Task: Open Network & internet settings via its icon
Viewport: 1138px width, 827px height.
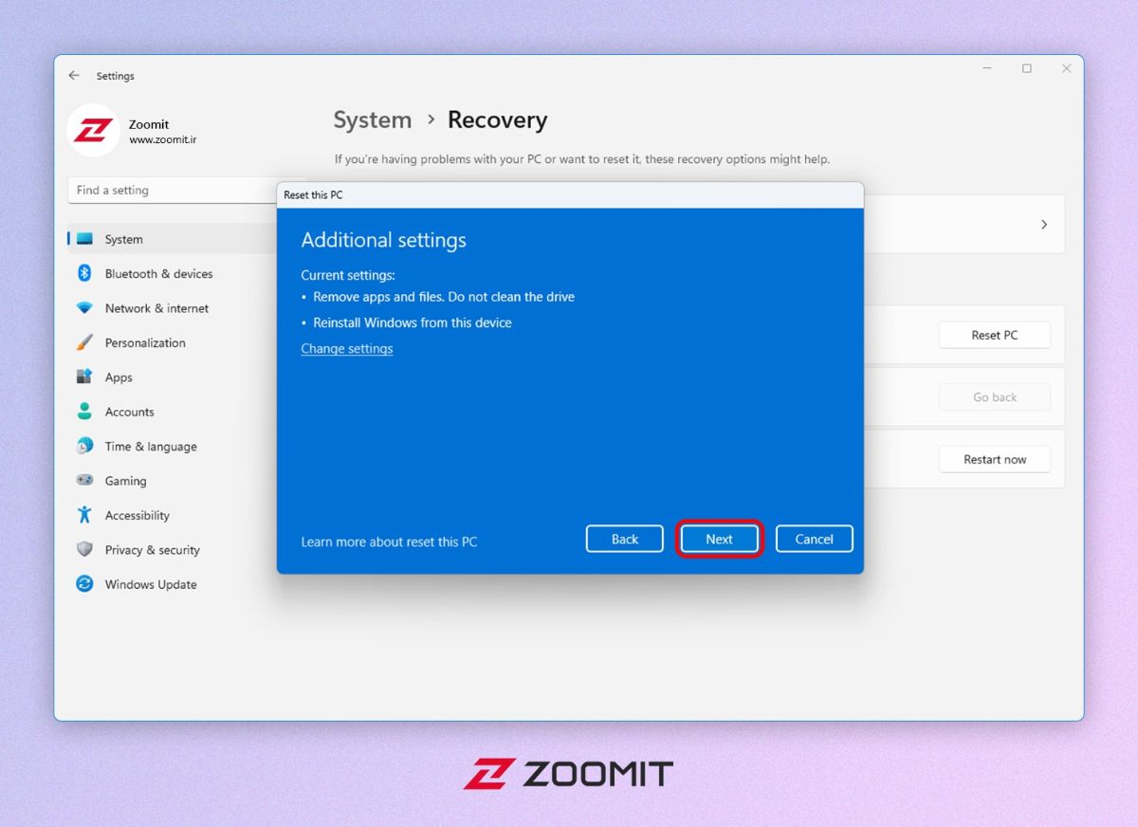Action: (x=84, y=308)
